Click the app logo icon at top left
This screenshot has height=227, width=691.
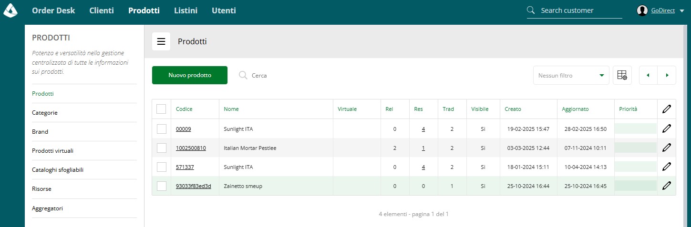coord(10,10)
